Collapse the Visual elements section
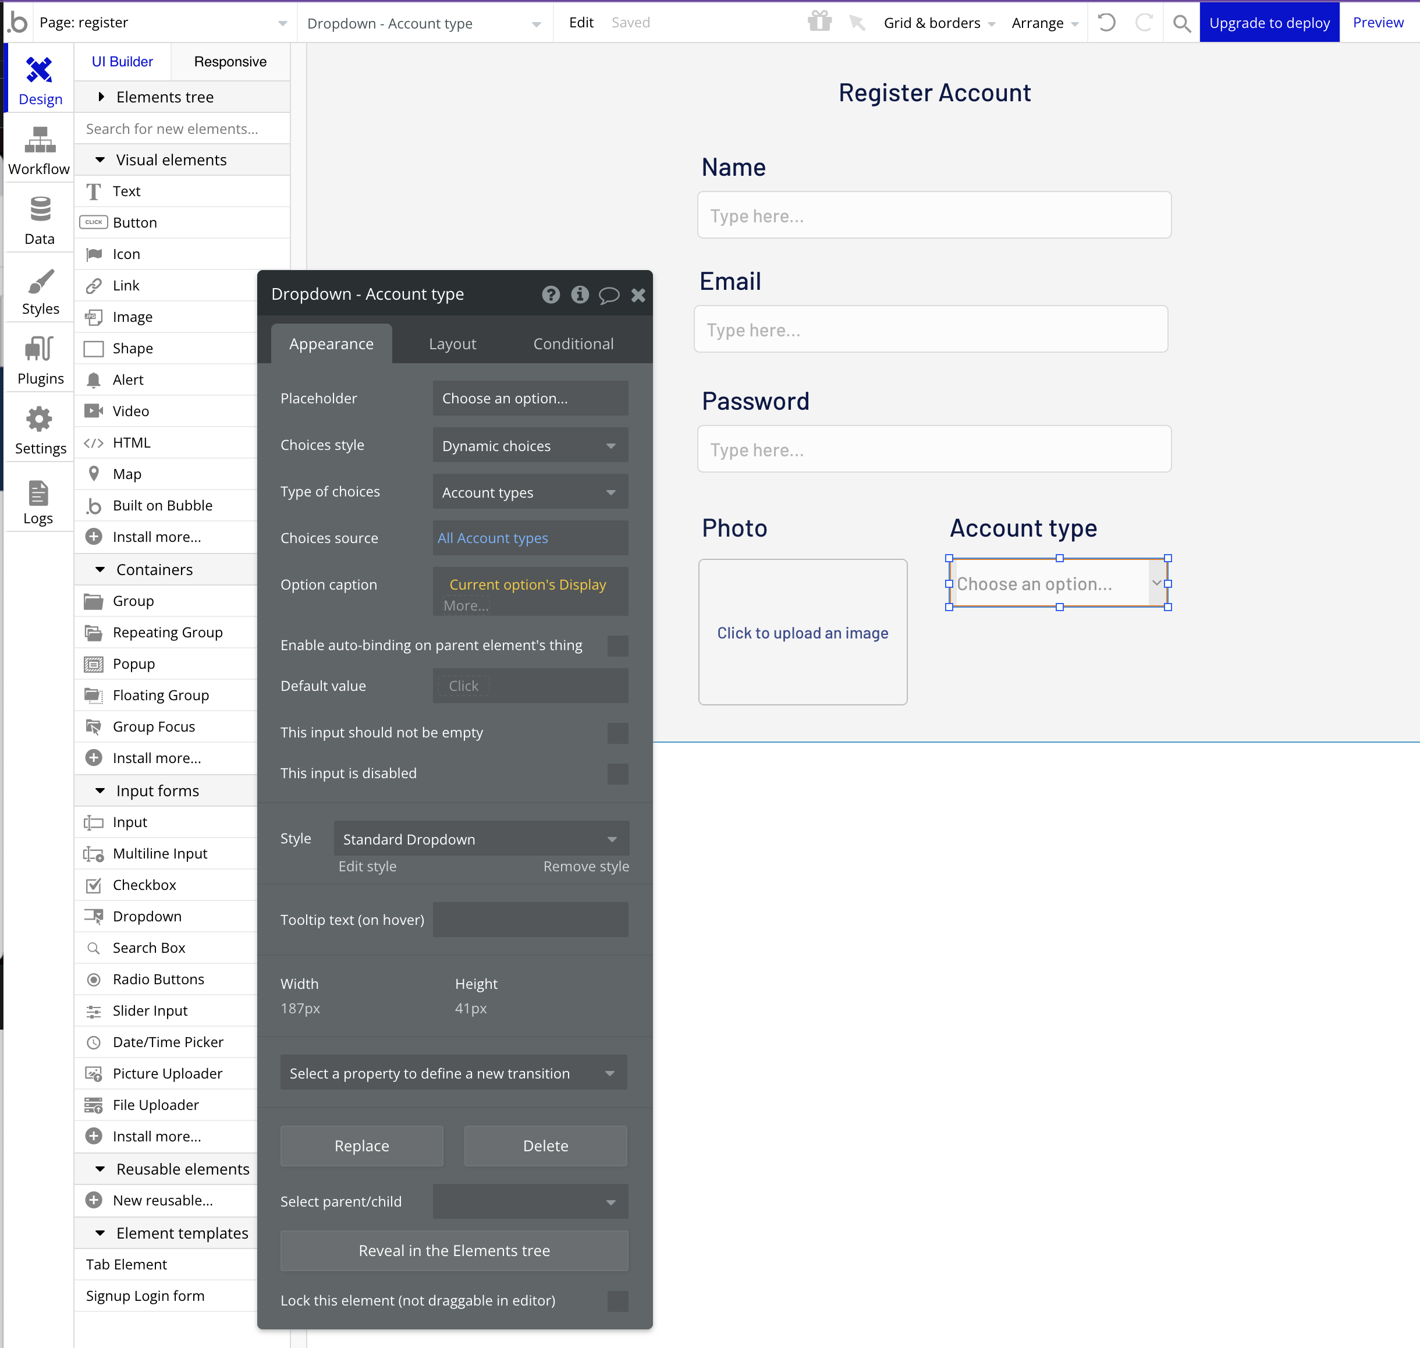The width and height of the screenshot is (1420, 1348). [101, 159]
